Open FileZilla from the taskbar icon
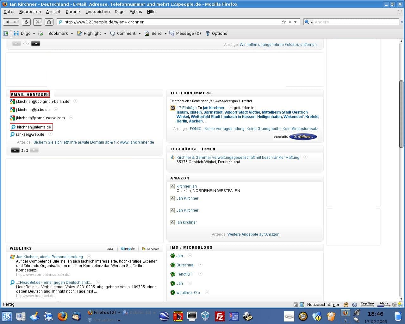The image size is (405, 324). click(219, 316)
